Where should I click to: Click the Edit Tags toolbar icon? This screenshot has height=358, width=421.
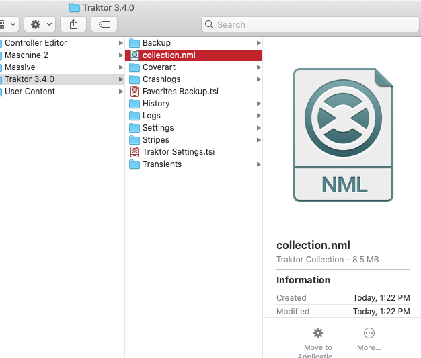(104, 24)
